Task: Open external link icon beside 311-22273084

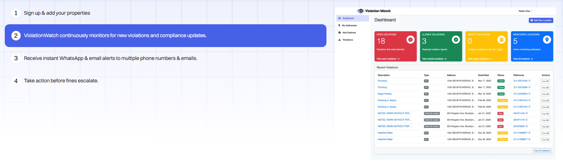Action: pos(529,87)
